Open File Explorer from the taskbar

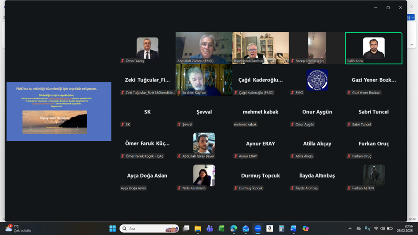click(x=198, y=228)
